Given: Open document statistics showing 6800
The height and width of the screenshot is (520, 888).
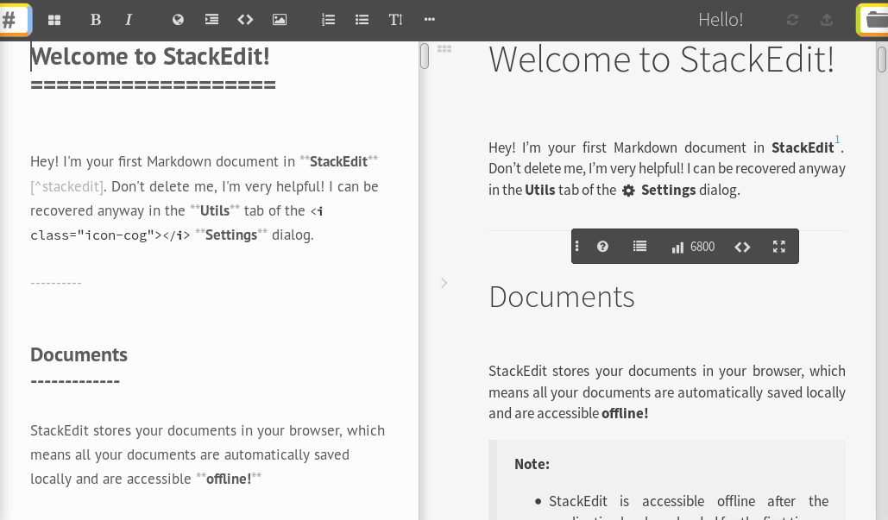Looking at the screenshot, I should 693,247.
